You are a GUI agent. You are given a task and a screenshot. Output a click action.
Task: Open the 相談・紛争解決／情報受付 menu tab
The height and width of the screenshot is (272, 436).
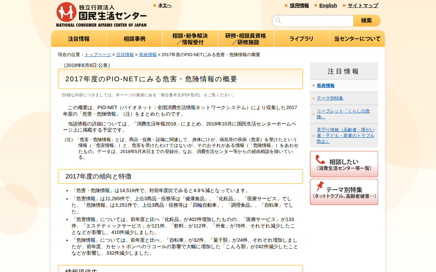point(190,39)
